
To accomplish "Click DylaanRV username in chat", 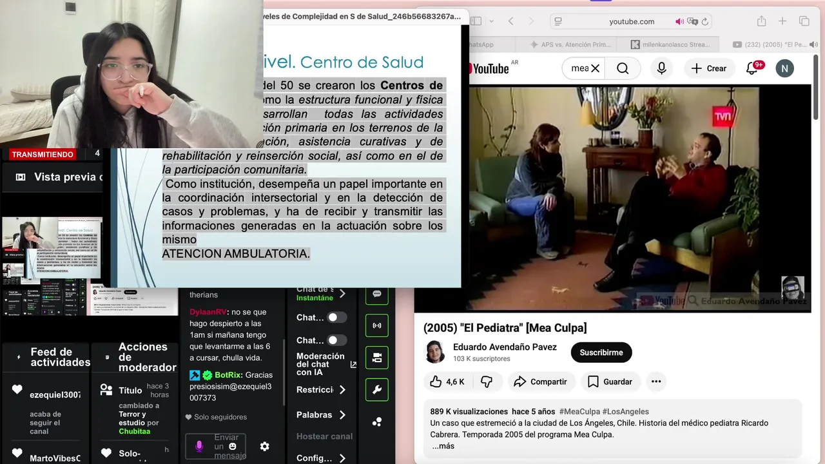I will [208, 312].
